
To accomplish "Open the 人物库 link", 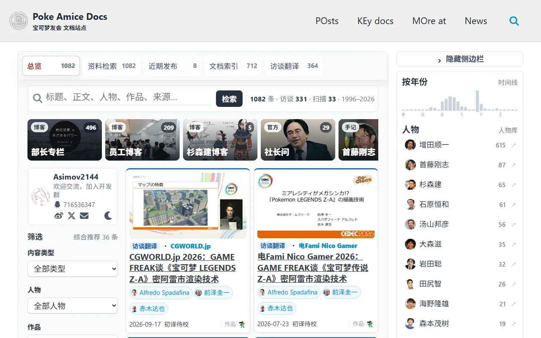I will pos(508,131).
